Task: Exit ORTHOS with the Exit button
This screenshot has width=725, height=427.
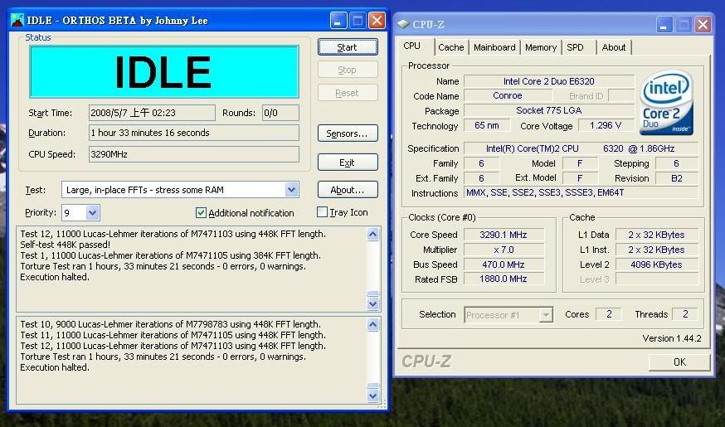Action: pos(348,163)
